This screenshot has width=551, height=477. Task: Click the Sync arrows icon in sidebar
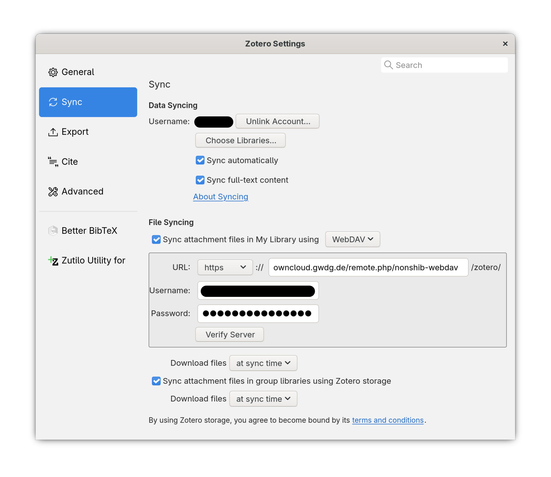coord(53,102)
